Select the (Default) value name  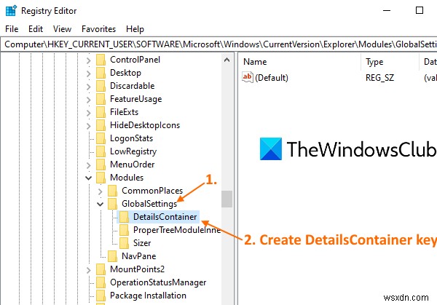pos(272,77)
